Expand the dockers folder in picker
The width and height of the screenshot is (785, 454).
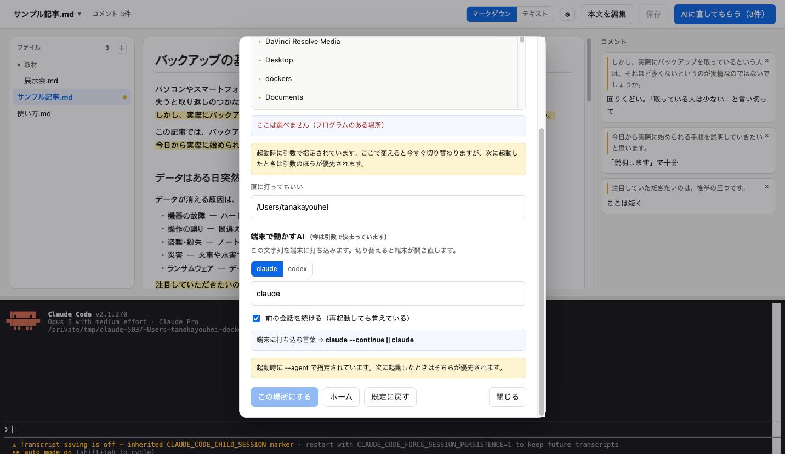(260, 79)
